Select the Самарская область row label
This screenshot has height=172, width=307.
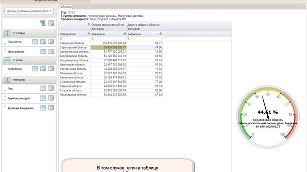72,43
